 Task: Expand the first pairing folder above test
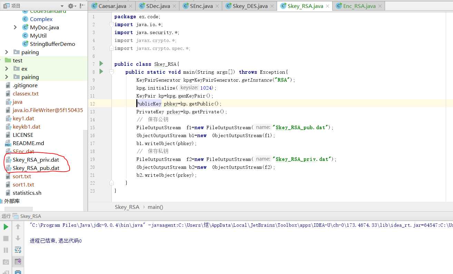click(7, 52)
